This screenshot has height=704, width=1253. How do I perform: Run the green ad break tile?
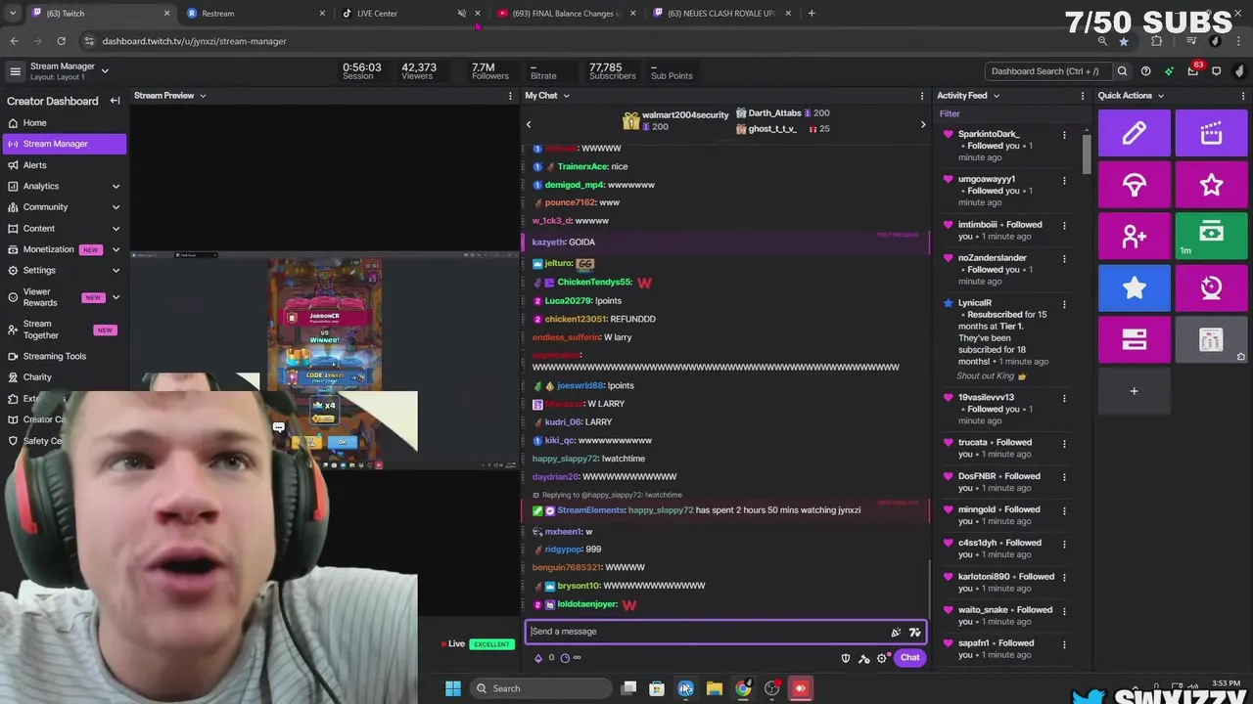pyautogui.click(x=1211, y=236)
